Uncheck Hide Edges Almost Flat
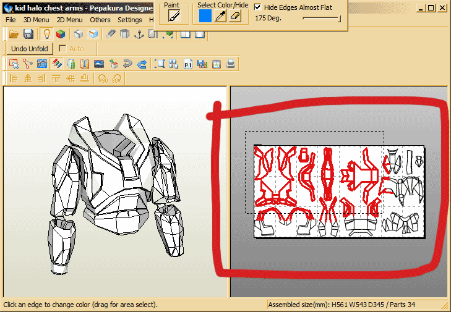 [258, 7]
